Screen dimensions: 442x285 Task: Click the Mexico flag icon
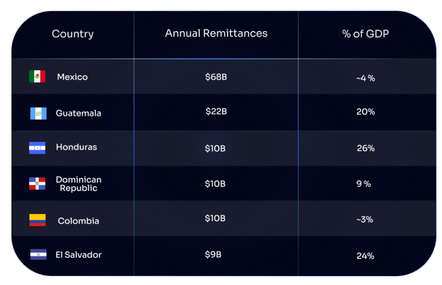pos(37,77)
